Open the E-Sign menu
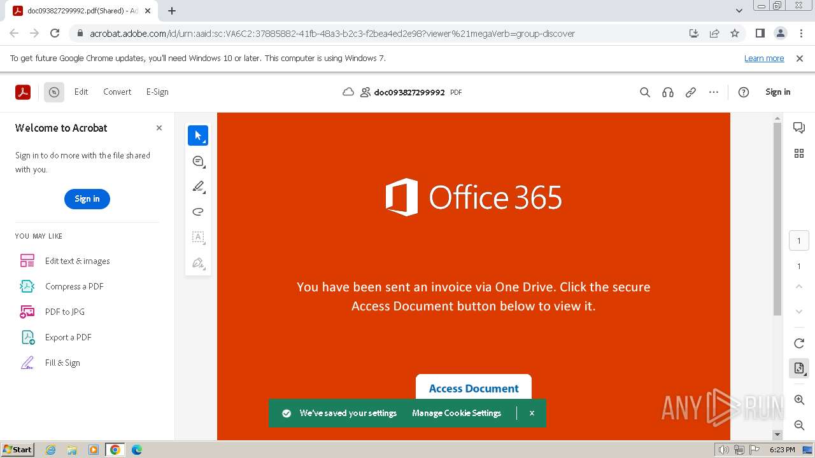This screenshot has height=458, width=815. click(157, 92)
